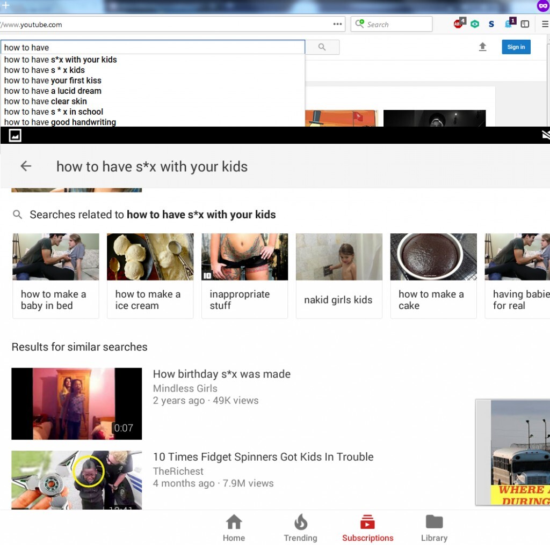
Task: Click the browser Search input field
Action: (x=397, y=24)
